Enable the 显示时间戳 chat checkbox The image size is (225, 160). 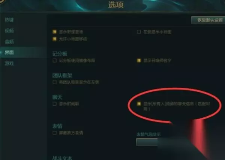pyautogui.click(x=54, y=104)
